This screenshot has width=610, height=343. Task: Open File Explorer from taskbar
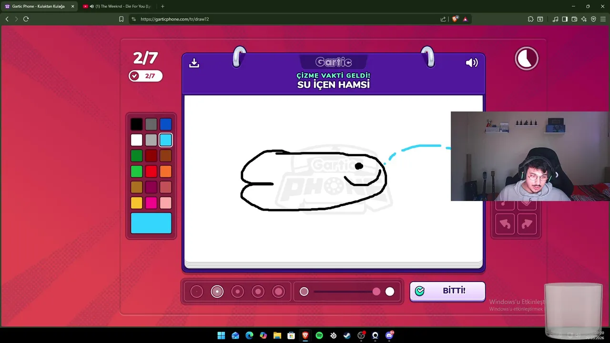click(x=277, y=335)
